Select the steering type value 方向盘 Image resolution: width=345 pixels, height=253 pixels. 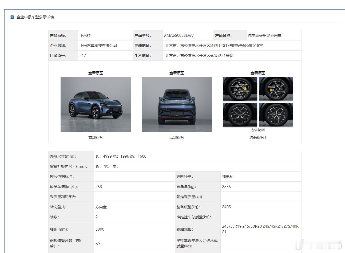tap(101, 207)
